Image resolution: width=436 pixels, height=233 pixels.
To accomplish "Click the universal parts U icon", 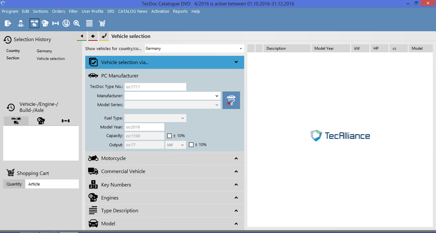I will tap(66, 23).
